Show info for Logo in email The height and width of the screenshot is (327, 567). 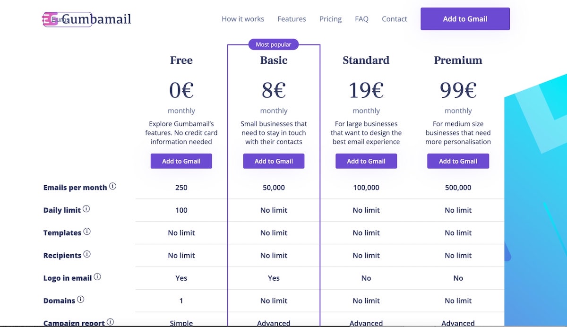(97, 277)
